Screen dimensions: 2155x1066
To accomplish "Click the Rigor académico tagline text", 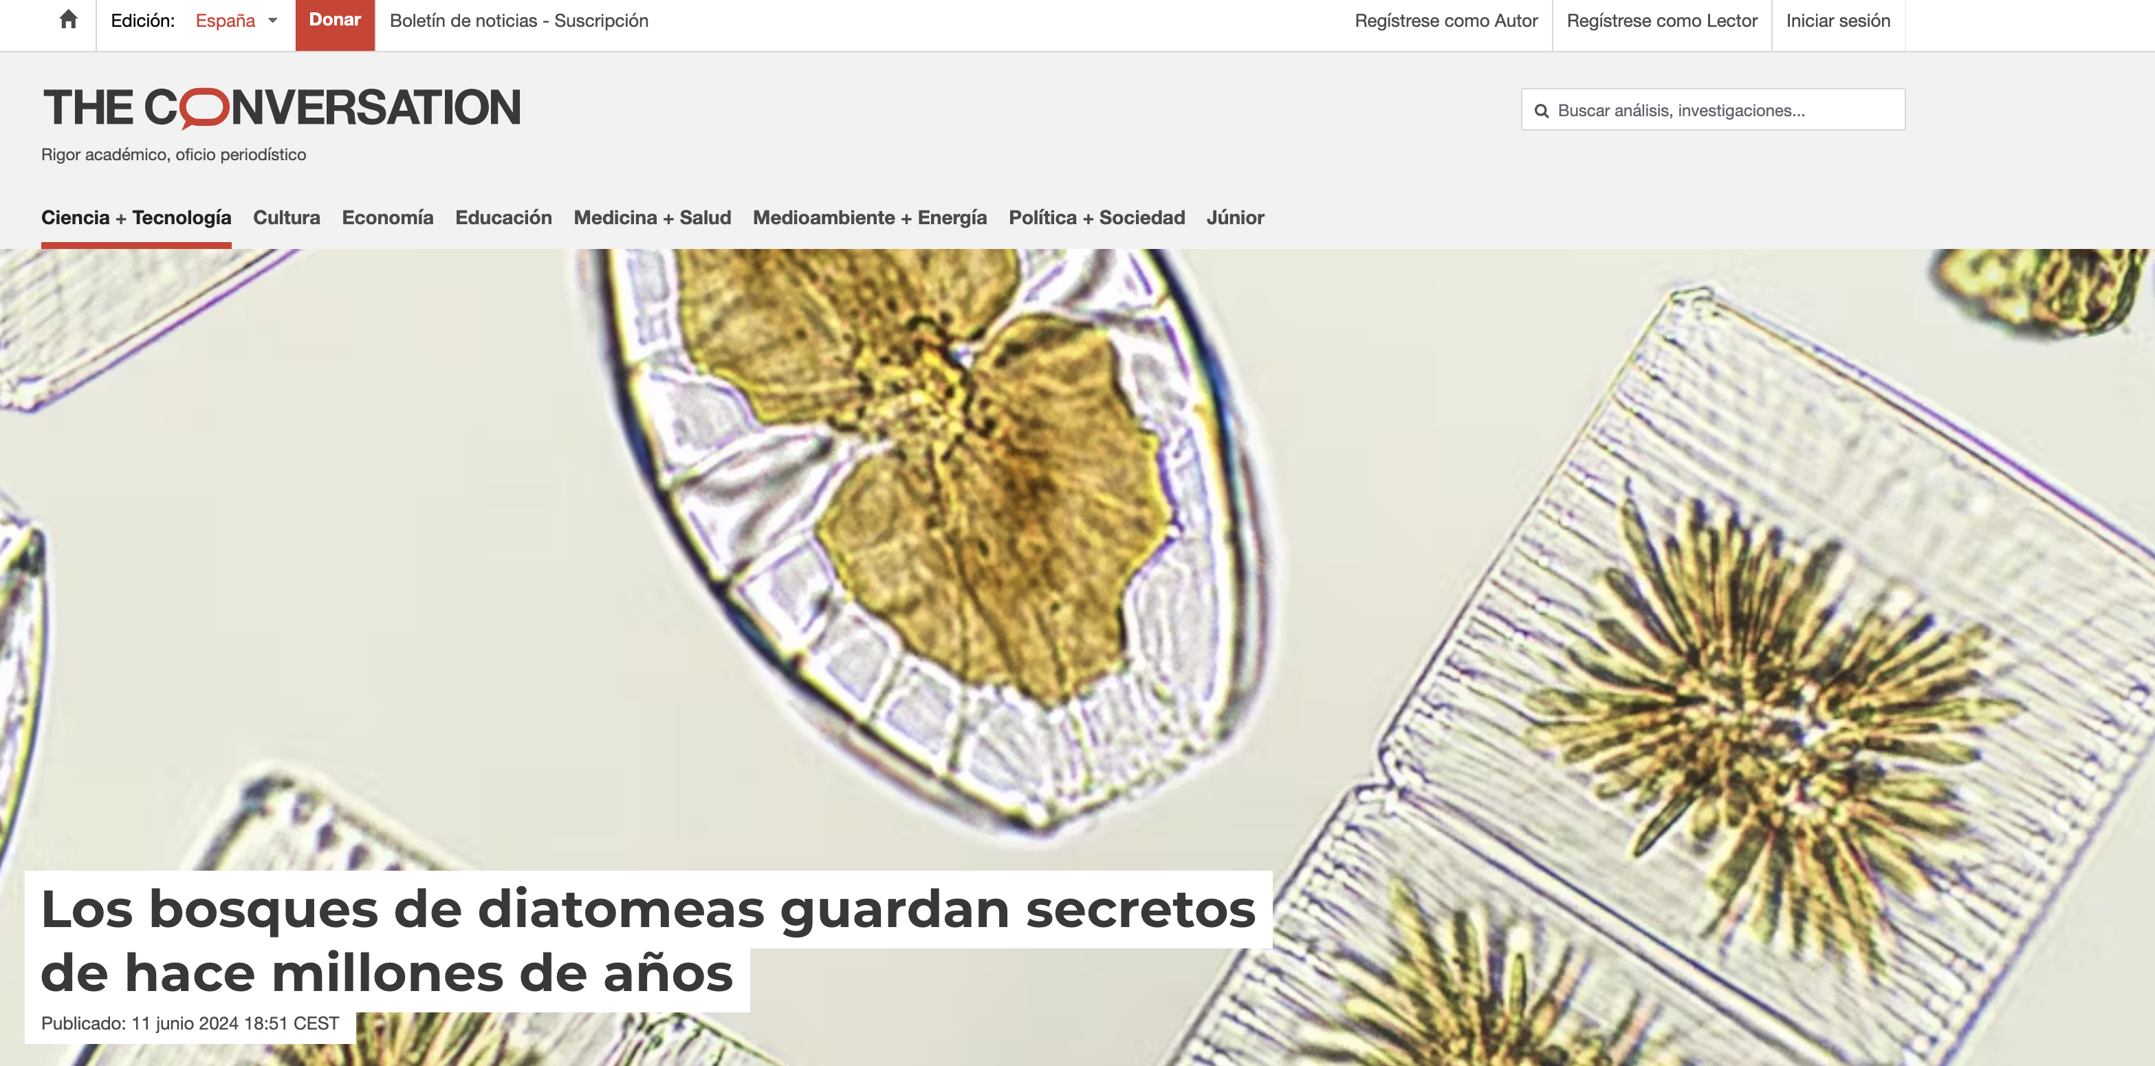I will (173, 155).
